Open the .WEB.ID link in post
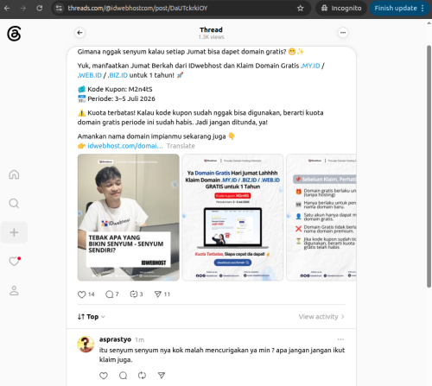This screenshot has width=432, height=386. [90, 75]
